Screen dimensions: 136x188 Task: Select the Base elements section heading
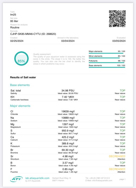point(20,85)
